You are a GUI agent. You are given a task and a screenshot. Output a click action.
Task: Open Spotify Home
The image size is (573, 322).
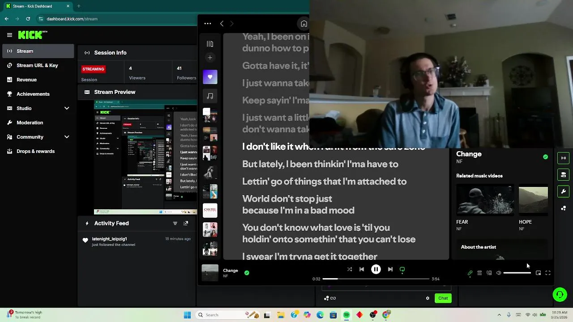click(x=304, y=24)
